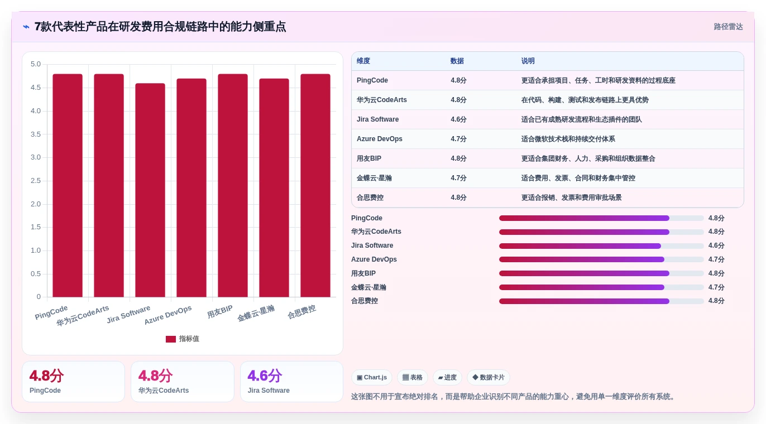Viewport: 766px width, 424px height.
Task: Click the PingCode progress bar
Action: coord(601,218)
